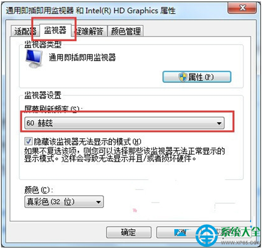Click the 通用即插即用监视器 monitor name text

[x=82, y=58]
